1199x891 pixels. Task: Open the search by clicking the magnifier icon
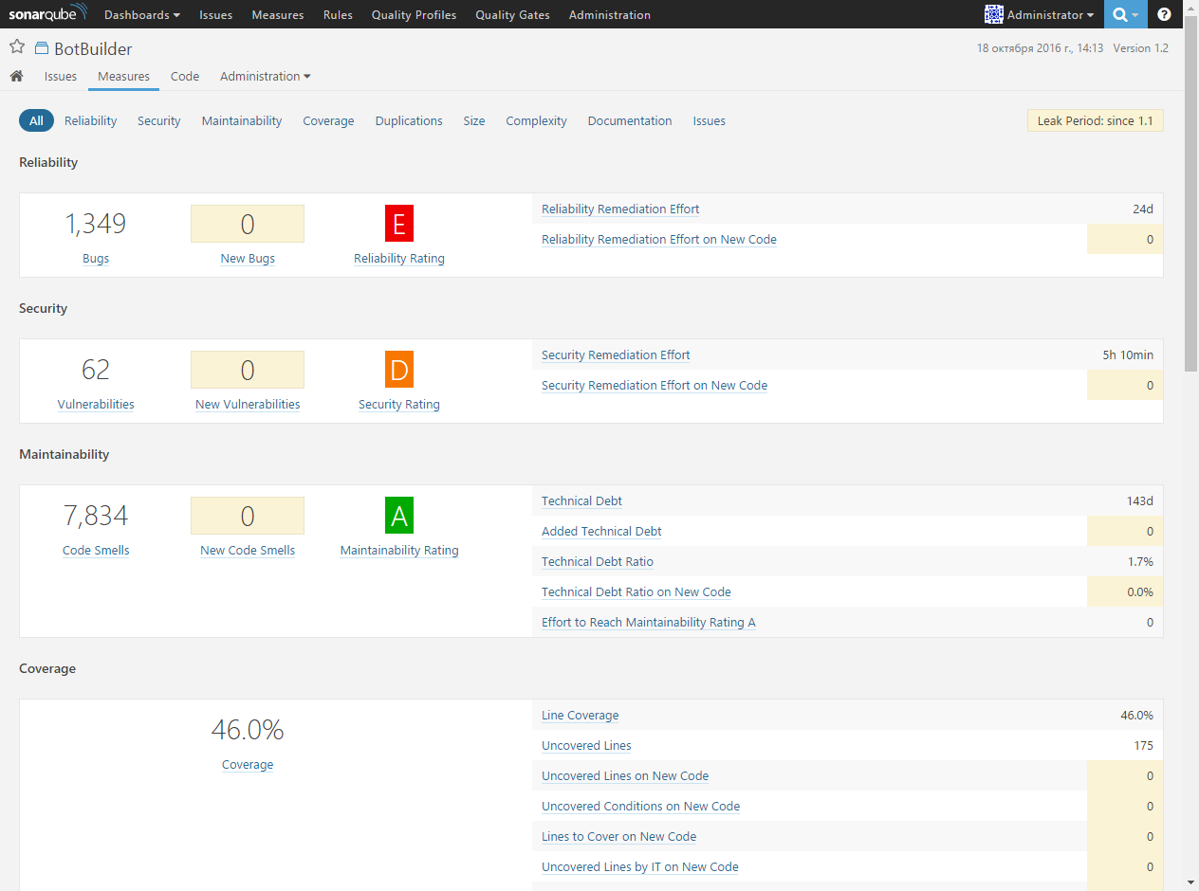pos(1119,14)
